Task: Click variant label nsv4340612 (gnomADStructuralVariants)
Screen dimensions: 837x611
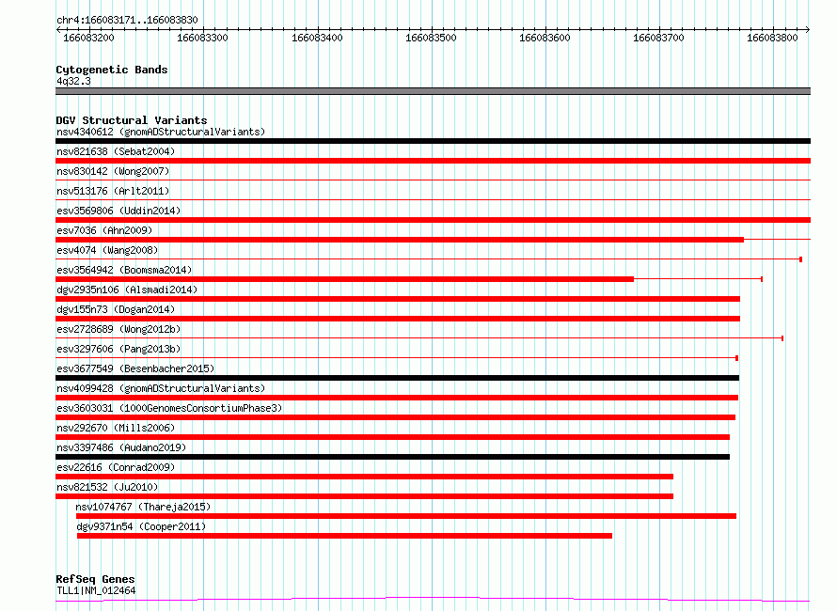Action: click(x=161, y=132)
